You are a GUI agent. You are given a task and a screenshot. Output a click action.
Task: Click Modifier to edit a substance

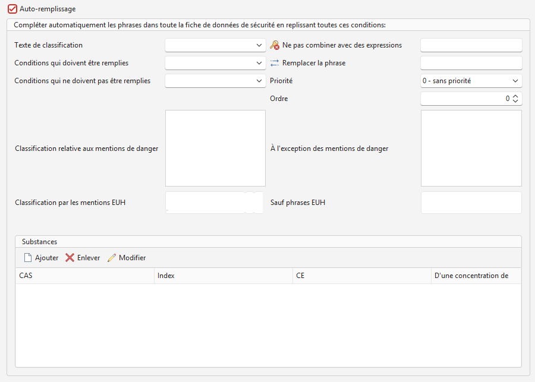(x=127, y=258)
